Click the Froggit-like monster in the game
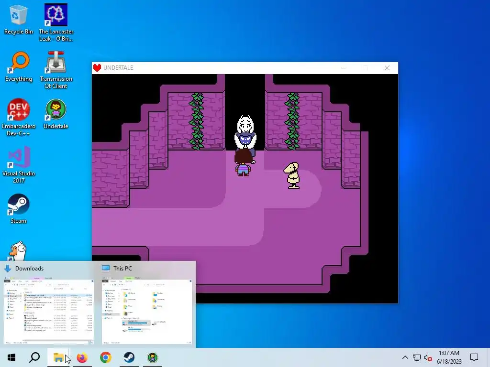This screenshot has width=490, height=367. pyautogui.click(x=292, y=175)
